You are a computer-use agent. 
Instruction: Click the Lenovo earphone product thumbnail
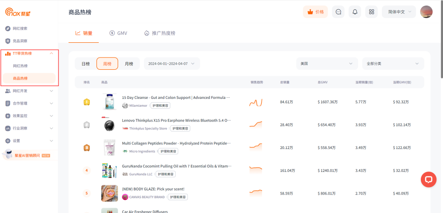point(110,125)
